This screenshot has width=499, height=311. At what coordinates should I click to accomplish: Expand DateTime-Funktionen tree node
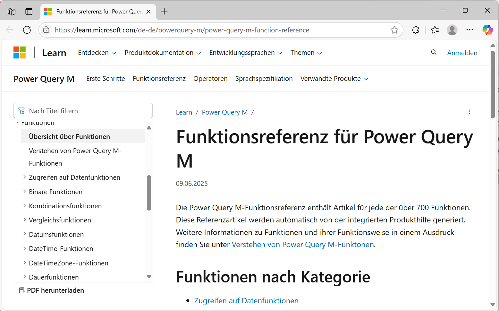(25, 248)
